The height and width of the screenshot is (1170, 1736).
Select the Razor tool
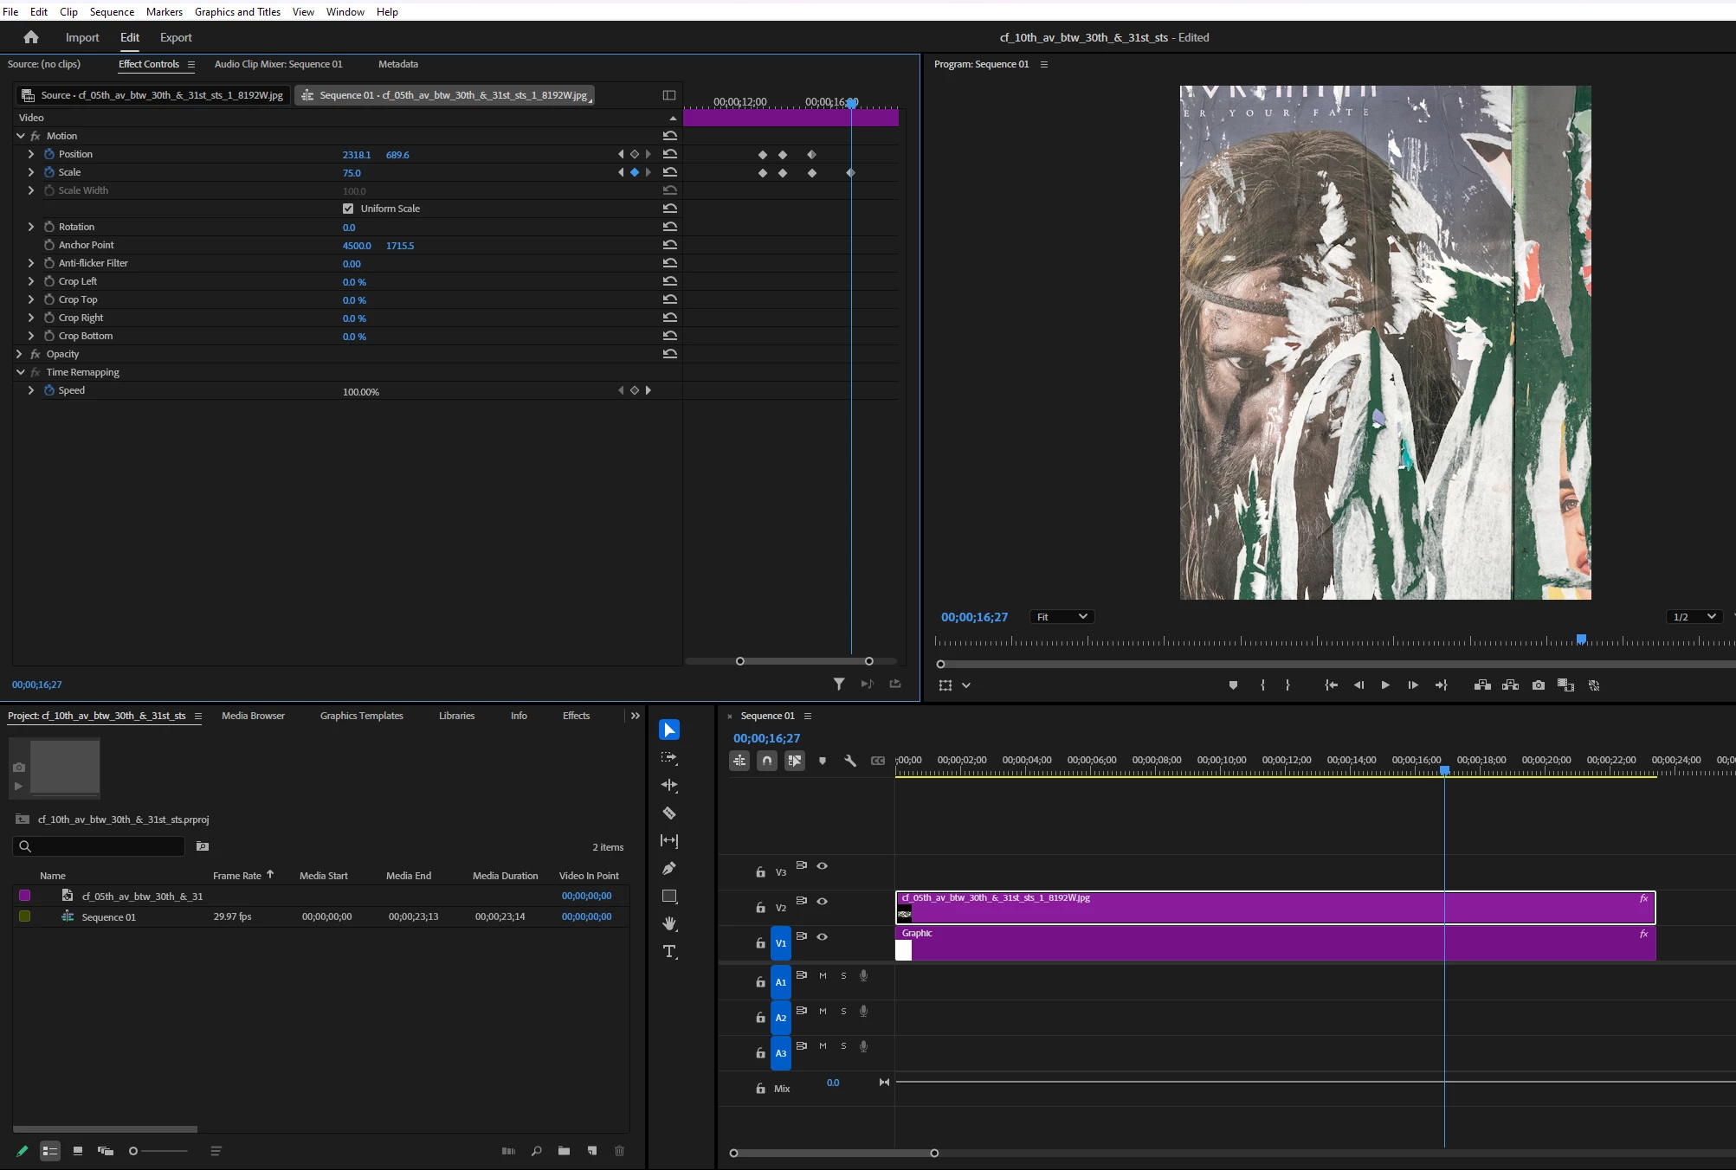(669, 813)
